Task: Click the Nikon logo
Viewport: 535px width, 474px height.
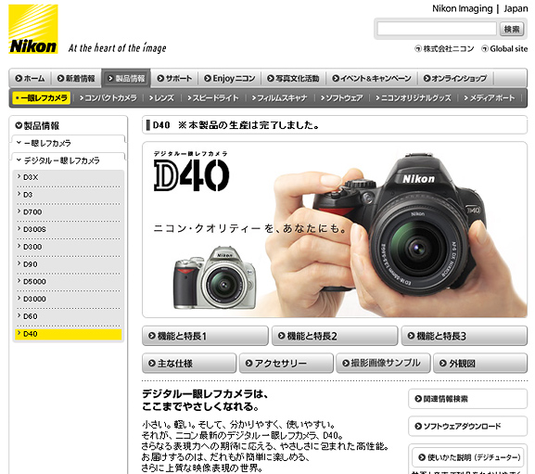Action: (x=33, y=29)
